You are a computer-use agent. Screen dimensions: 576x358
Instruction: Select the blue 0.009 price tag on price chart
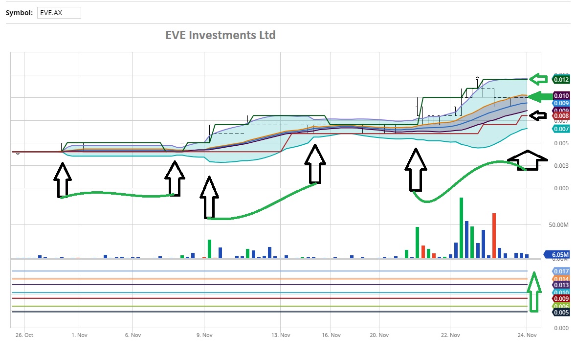(x=561, y=103)
